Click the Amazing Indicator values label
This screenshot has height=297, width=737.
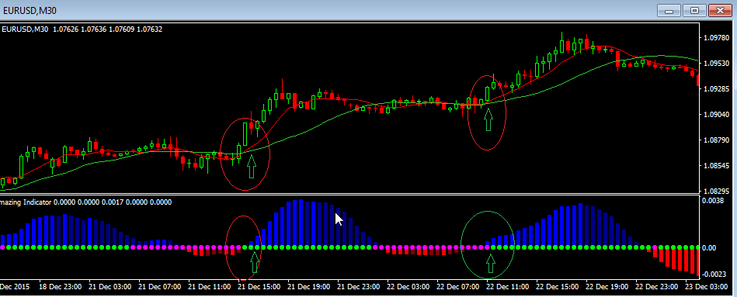(x=86, y=202)
